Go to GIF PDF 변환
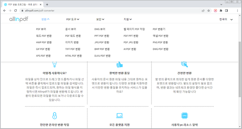This screenshot has width=242, height=129. pyautogui.click(x=43, y=49)
